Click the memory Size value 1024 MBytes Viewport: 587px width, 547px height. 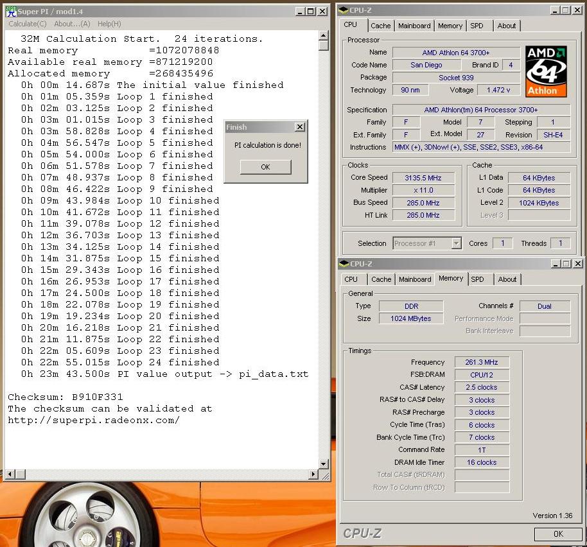pos(411,319)
